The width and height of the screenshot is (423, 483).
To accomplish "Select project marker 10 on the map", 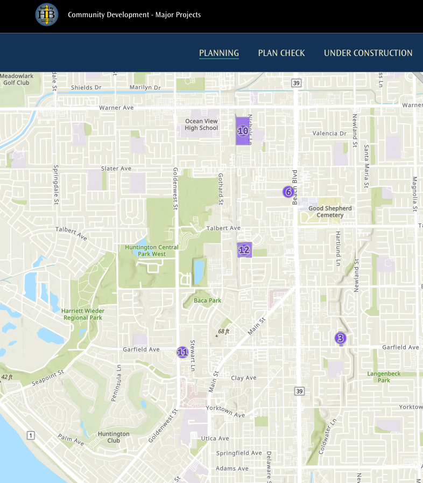I will (243, 131).
